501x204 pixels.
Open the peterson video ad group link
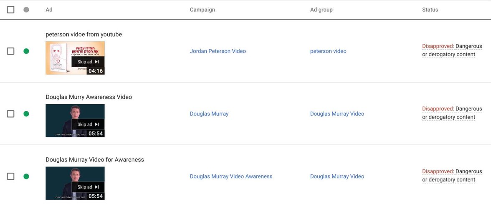coord(328,51)
